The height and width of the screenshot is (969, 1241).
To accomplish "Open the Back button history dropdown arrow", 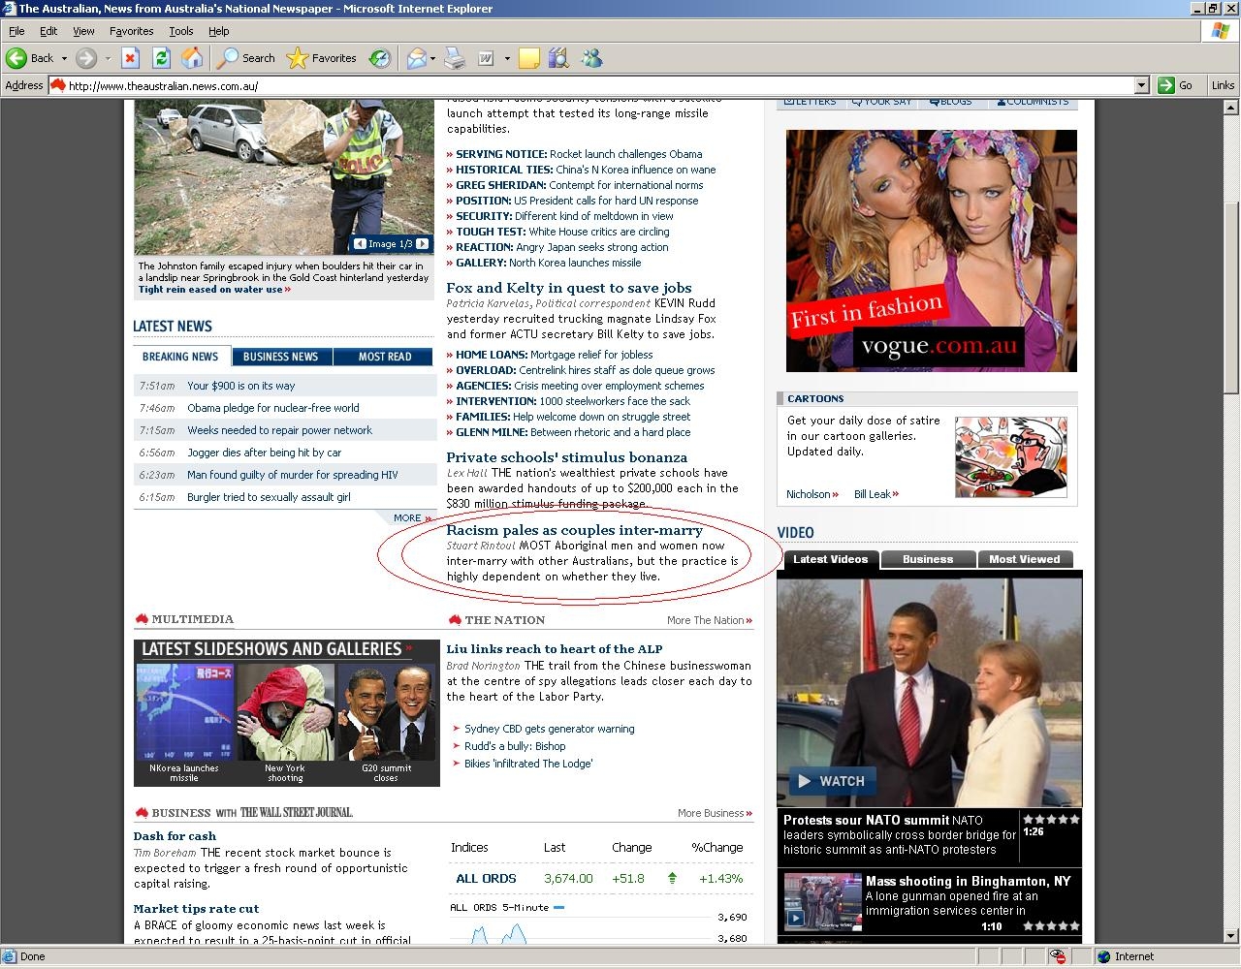I will tap(64, 58).
